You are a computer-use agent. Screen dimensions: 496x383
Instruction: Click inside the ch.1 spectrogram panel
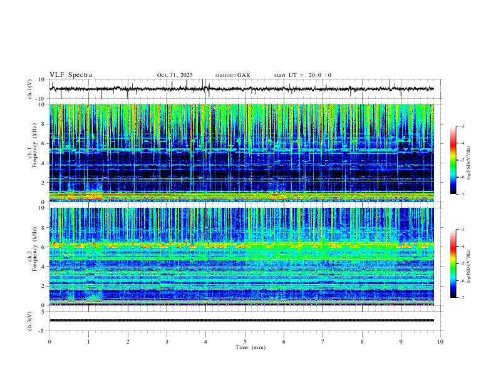pos(242,153)
